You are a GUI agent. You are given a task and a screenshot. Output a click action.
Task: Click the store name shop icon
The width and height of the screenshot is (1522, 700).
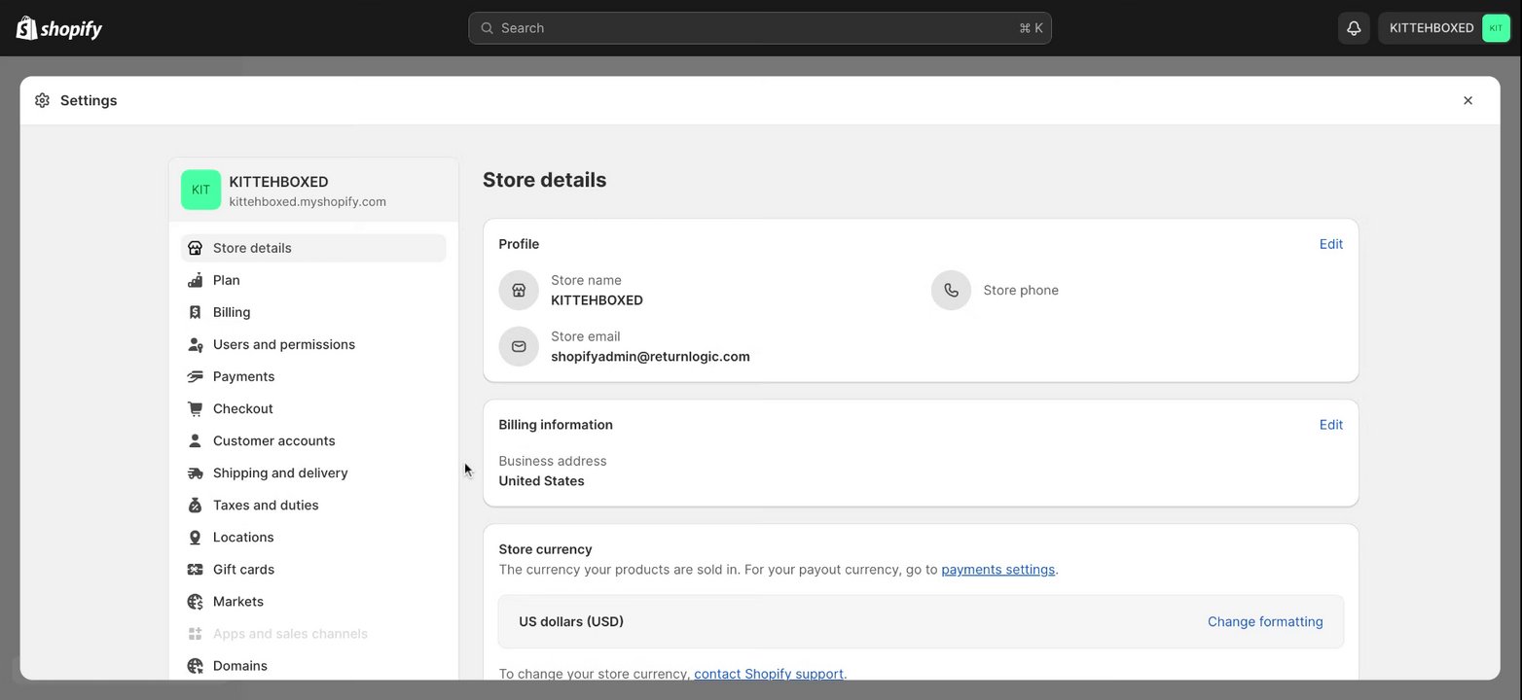(x=519, y=290)
